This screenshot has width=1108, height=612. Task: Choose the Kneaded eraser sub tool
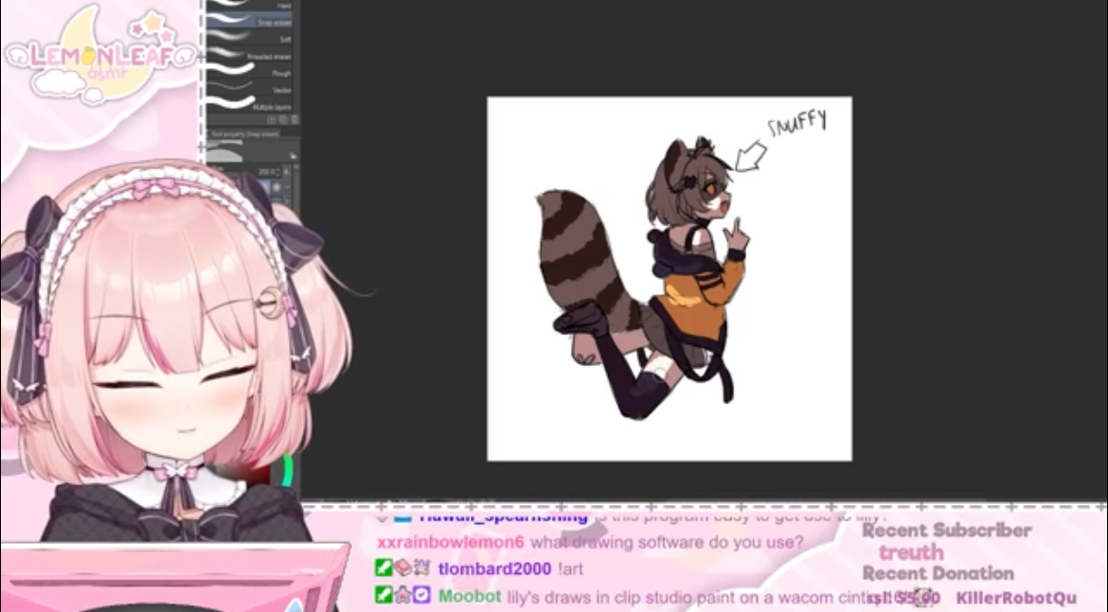(250, 54)
